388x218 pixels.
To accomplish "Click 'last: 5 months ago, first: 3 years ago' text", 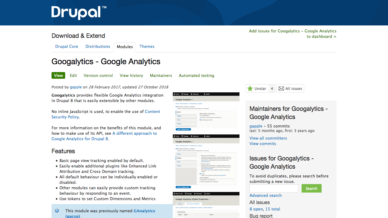I will [x=282, y=131].
